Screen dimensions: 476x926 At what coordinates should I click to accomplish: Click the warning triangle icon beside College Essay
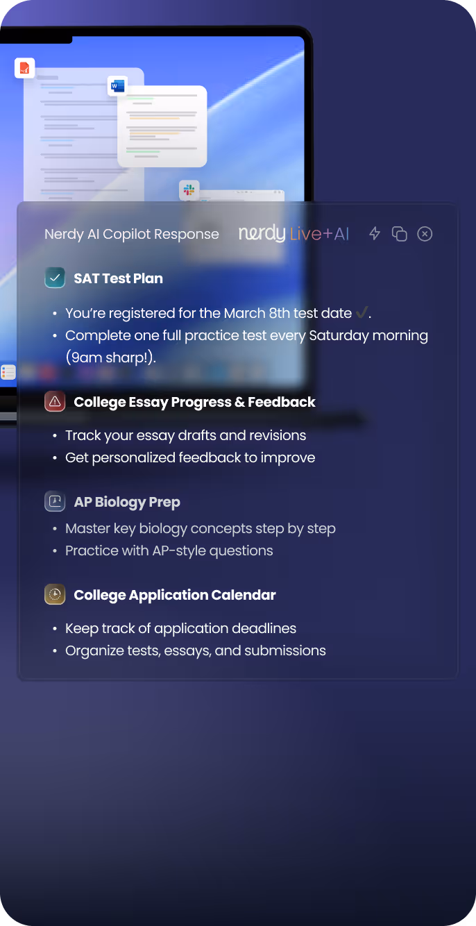(x=55, y=402)
